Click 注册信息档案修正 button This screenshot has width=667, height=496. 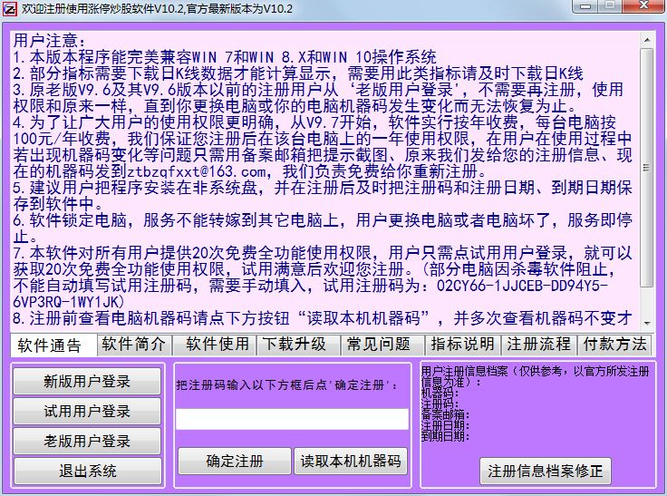(546, 471)
